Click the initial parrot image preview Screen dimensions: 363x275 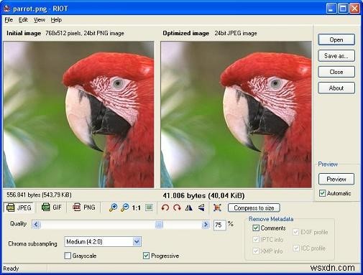tap(78, 114)
